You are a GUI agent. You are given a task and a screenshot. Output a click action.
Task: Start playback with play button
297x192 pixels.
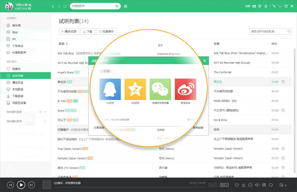[21, 185]
